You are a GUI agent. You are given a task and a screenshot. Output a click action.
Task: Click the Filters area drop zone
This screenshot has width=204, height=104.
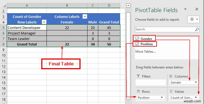[151, 82]
